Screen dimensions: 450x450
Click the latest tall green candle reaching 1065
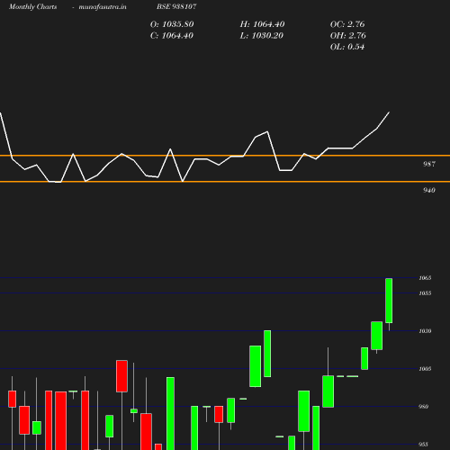point(389,301)
